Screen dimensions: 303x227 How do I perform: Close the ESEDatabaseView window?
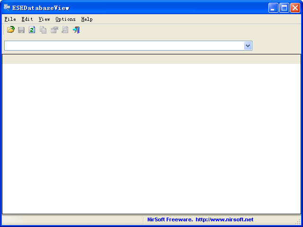click(x=295, y=8)
